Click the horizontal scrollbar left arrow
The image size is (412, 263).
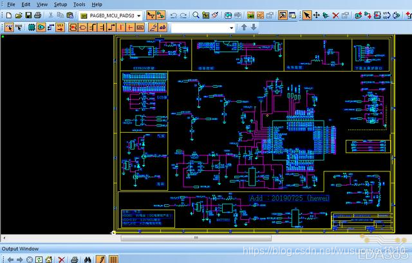tap(4, 238)
